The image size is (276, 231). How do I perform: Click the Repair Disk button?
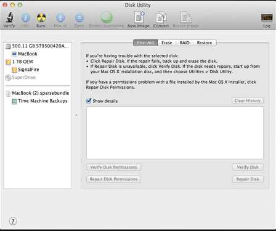(x=248, y=179)
